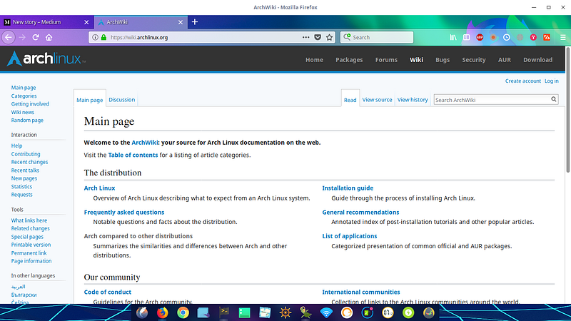Open Download in the Arch navbar
Viewport: 571px width, 321px height.
(538, 60)
